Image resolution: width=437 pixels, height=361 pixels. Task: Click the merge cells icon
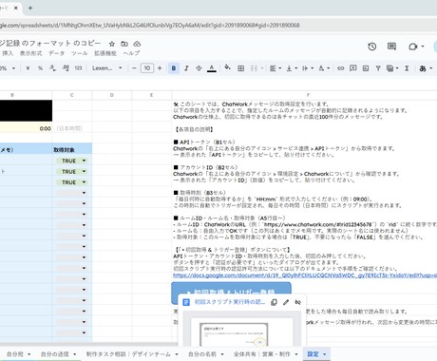254,68
